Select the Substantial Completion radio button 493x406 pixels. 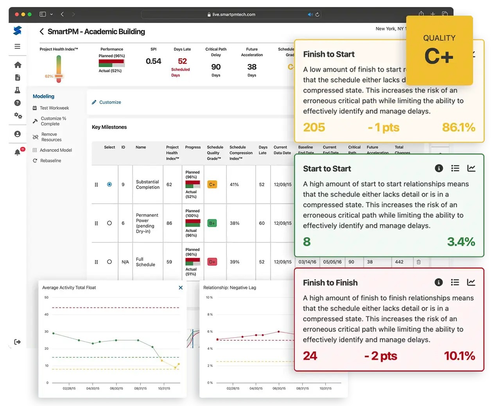(109, 184)
